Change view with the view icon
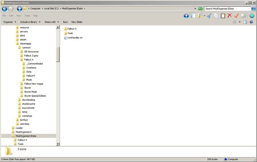Viewport: 257px width, 162px height. click(x=234, y=22)
